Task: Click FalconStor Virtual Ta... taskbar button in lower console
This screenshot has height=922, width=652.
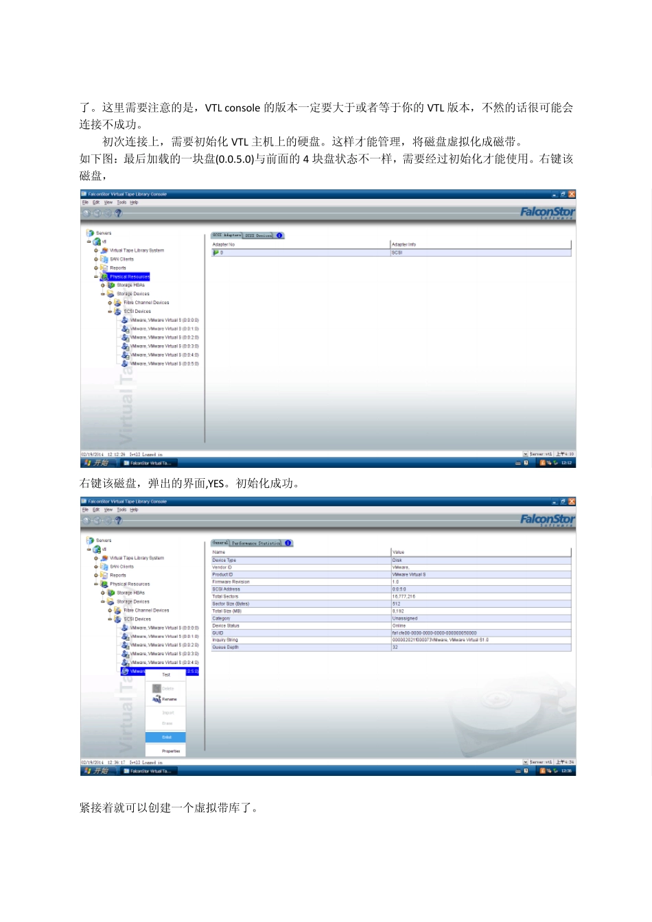Action: [150, 771]
